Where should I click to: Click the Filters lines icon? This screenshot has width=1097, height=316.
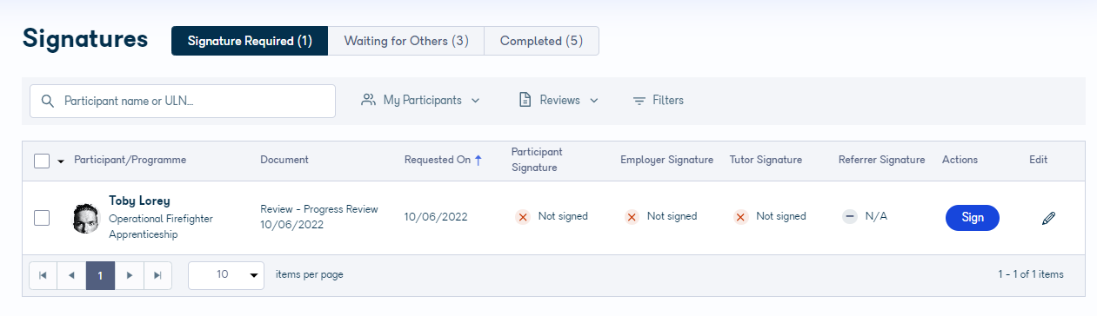tap(639, 101)
